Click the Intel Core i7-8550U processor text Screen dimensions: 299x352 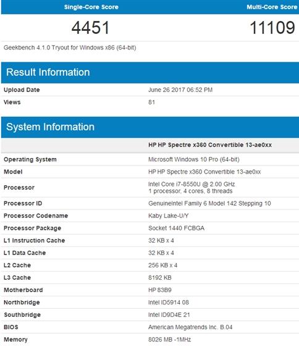[x=192, y=184]
